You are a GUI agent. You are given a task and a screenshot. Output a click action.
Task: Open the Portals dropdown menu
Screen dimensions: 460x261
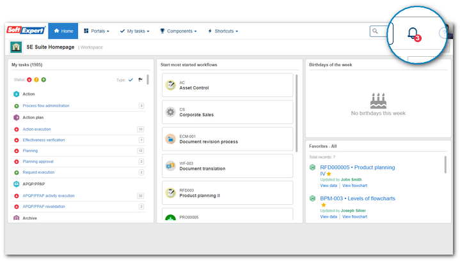click(x=97, y=31)
